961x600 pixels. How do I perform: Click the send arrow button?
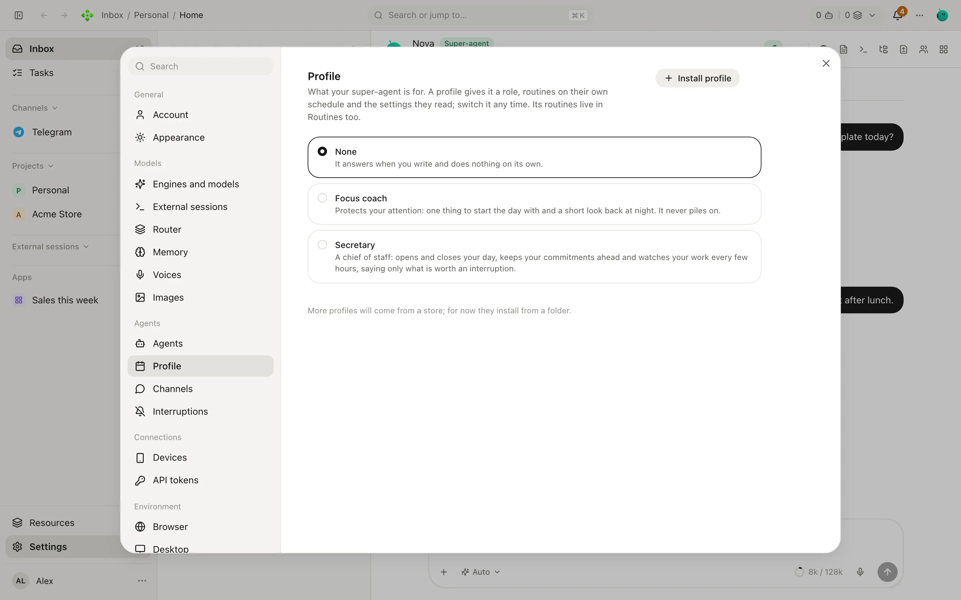(x=888, y=572)
